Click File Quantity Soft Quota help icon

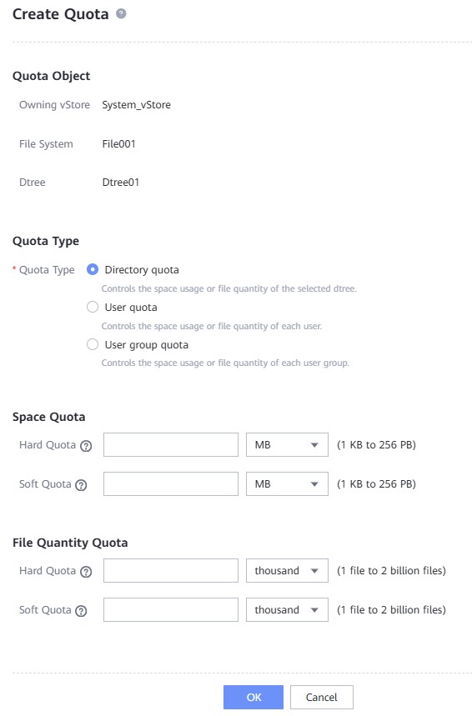point(81,611)
